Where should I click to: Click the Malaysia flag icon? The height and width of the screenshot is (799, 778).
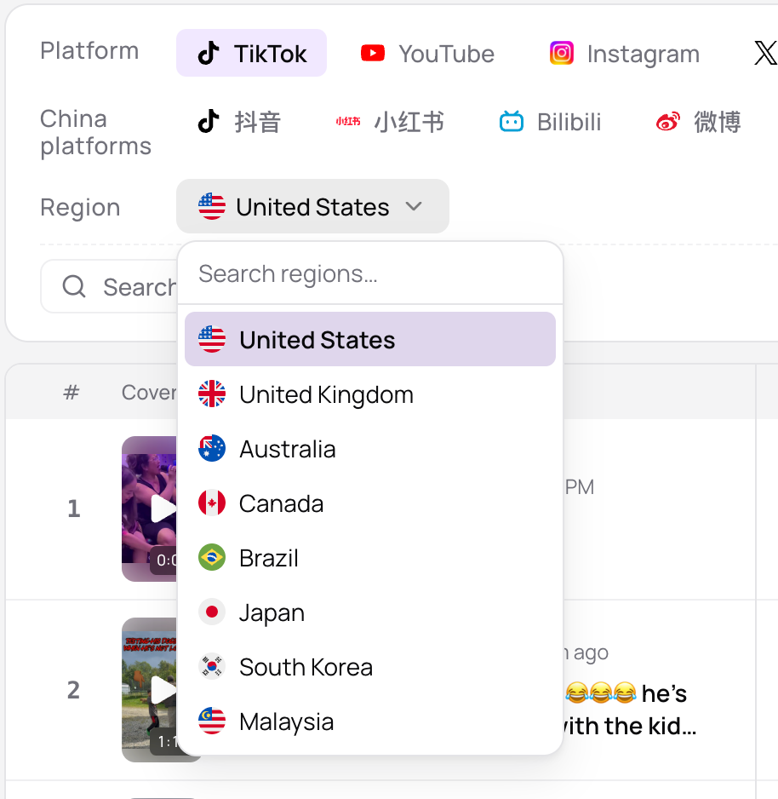coord(212,721)
